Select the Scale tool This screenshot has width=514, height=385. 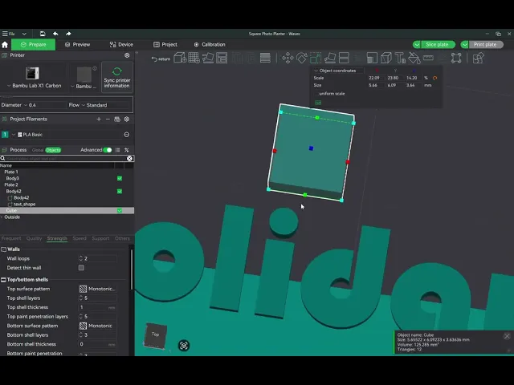pos(316,58)
